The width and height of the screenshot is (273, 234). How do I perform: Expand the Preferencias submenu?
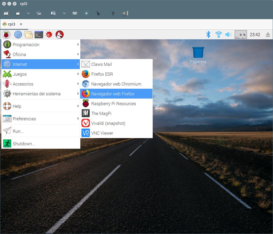(x=40, y=119)
